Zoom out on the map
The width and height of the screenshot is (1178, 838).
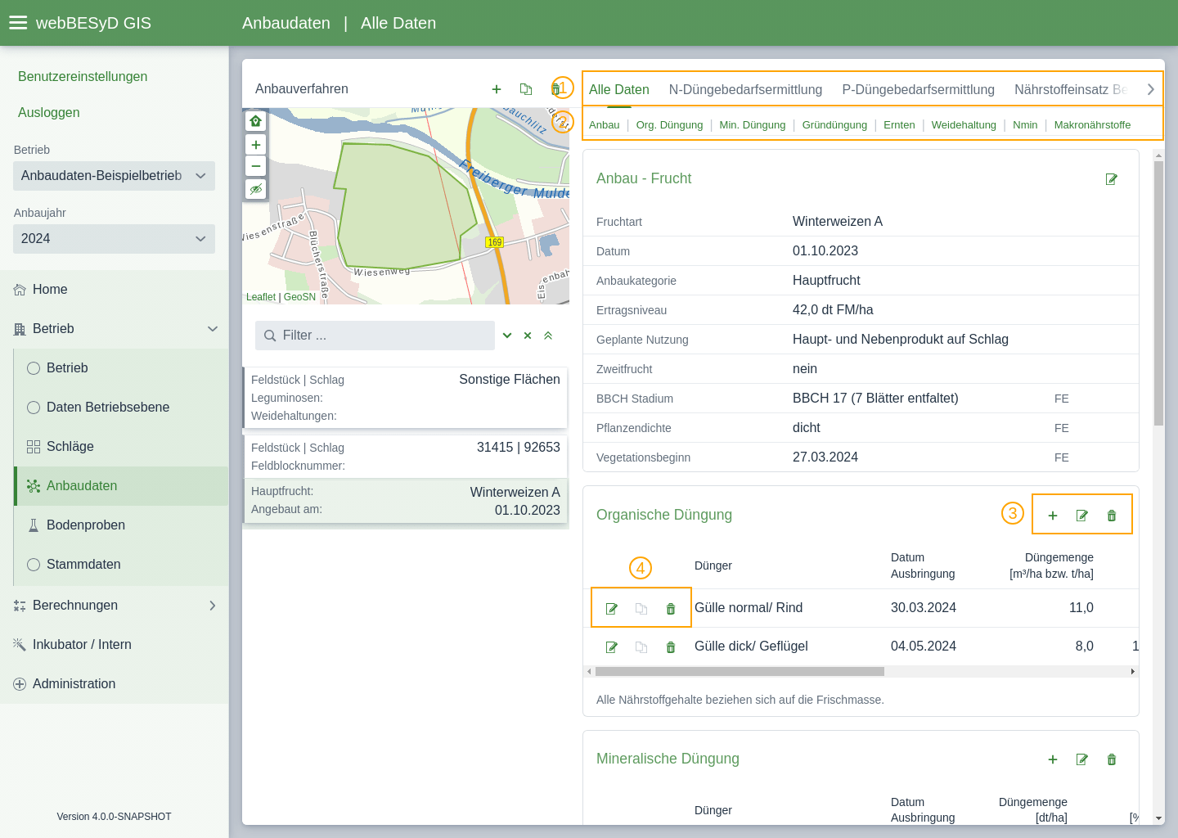pos(256,166)
